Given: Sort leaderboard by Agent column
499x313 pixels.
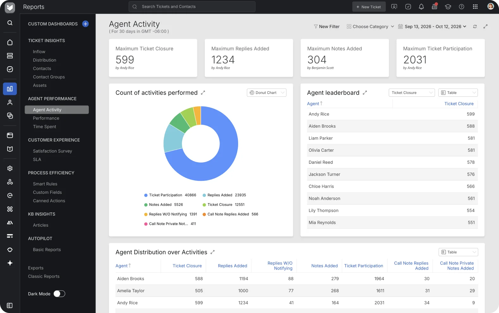Looking at the screenshot, I should coord(315,104).
